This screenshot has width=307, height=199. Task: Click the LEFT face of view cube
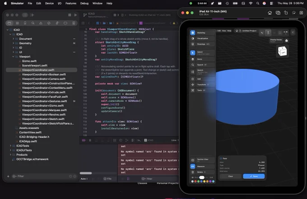(284, 53)
